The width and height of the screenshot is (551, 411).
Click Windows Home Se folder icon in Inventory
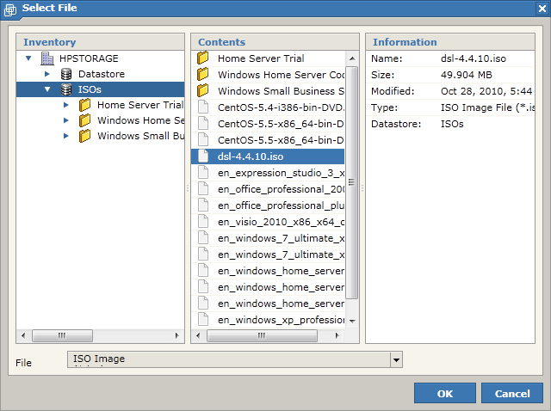(x=84, y=120)
